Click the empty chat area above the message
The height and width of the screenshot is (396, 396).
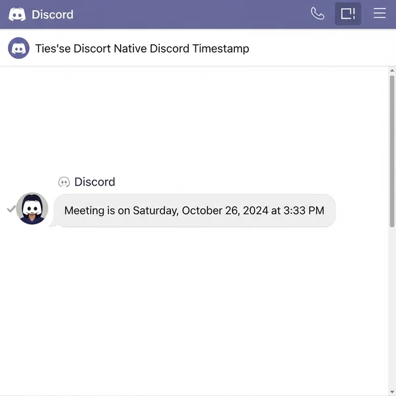[x=198, y=119]
